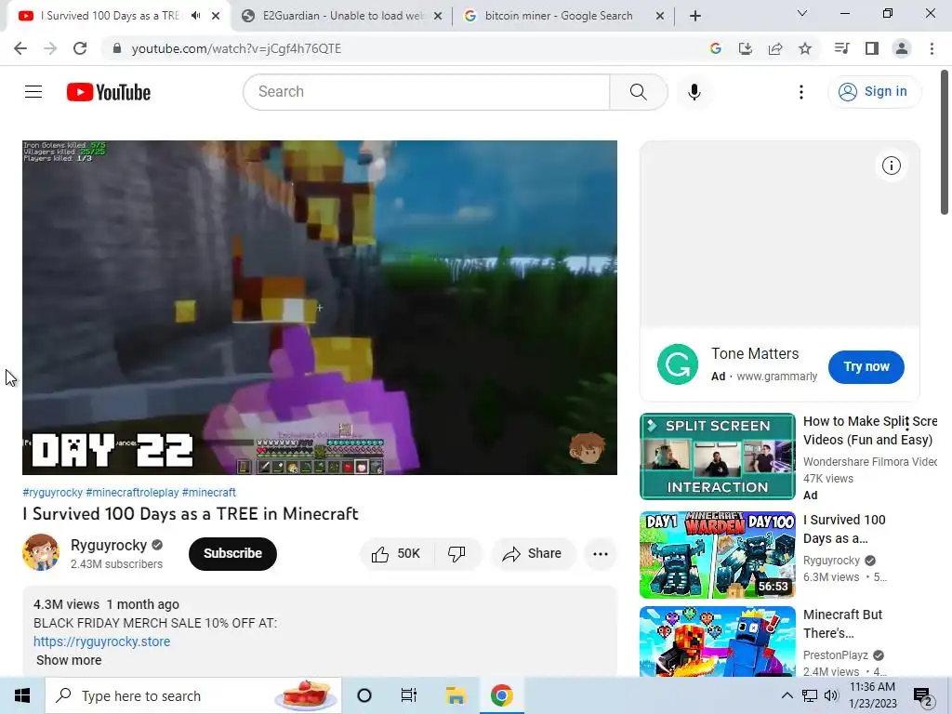This screenshot has height=714, width=952.
Task: Open Minecraft But There's video thumbnail
Action: click(718, 641)
